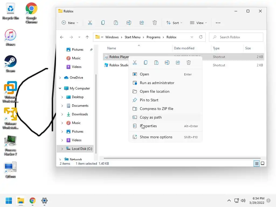Viewport: 276px width, 207px height.
Task: Choose Pin to Start
Action: click(165, 100)
